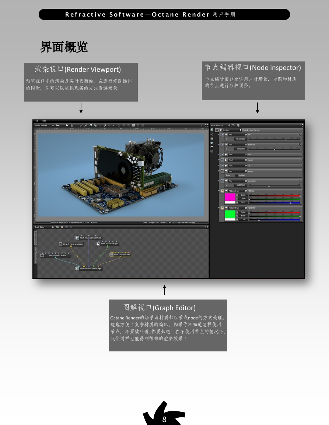Open the magenta leftFilter color swatch

point(230,197)
